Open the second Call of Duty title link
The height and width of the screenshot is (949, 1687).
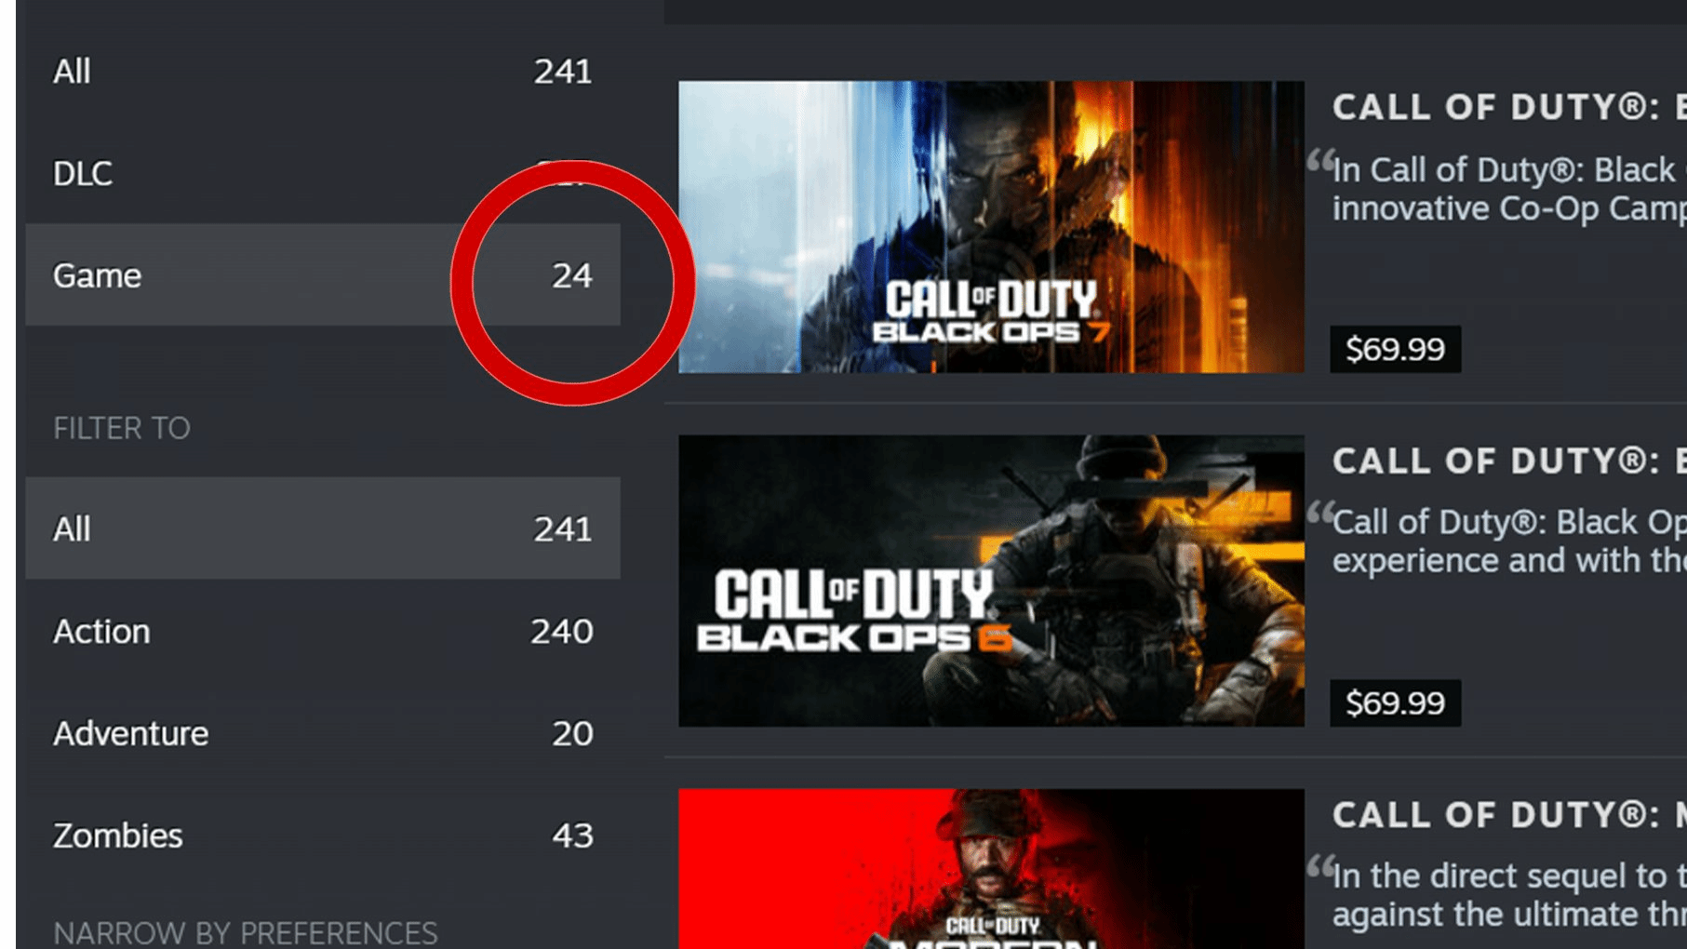pyautogui.click(x=1509, y=461)
